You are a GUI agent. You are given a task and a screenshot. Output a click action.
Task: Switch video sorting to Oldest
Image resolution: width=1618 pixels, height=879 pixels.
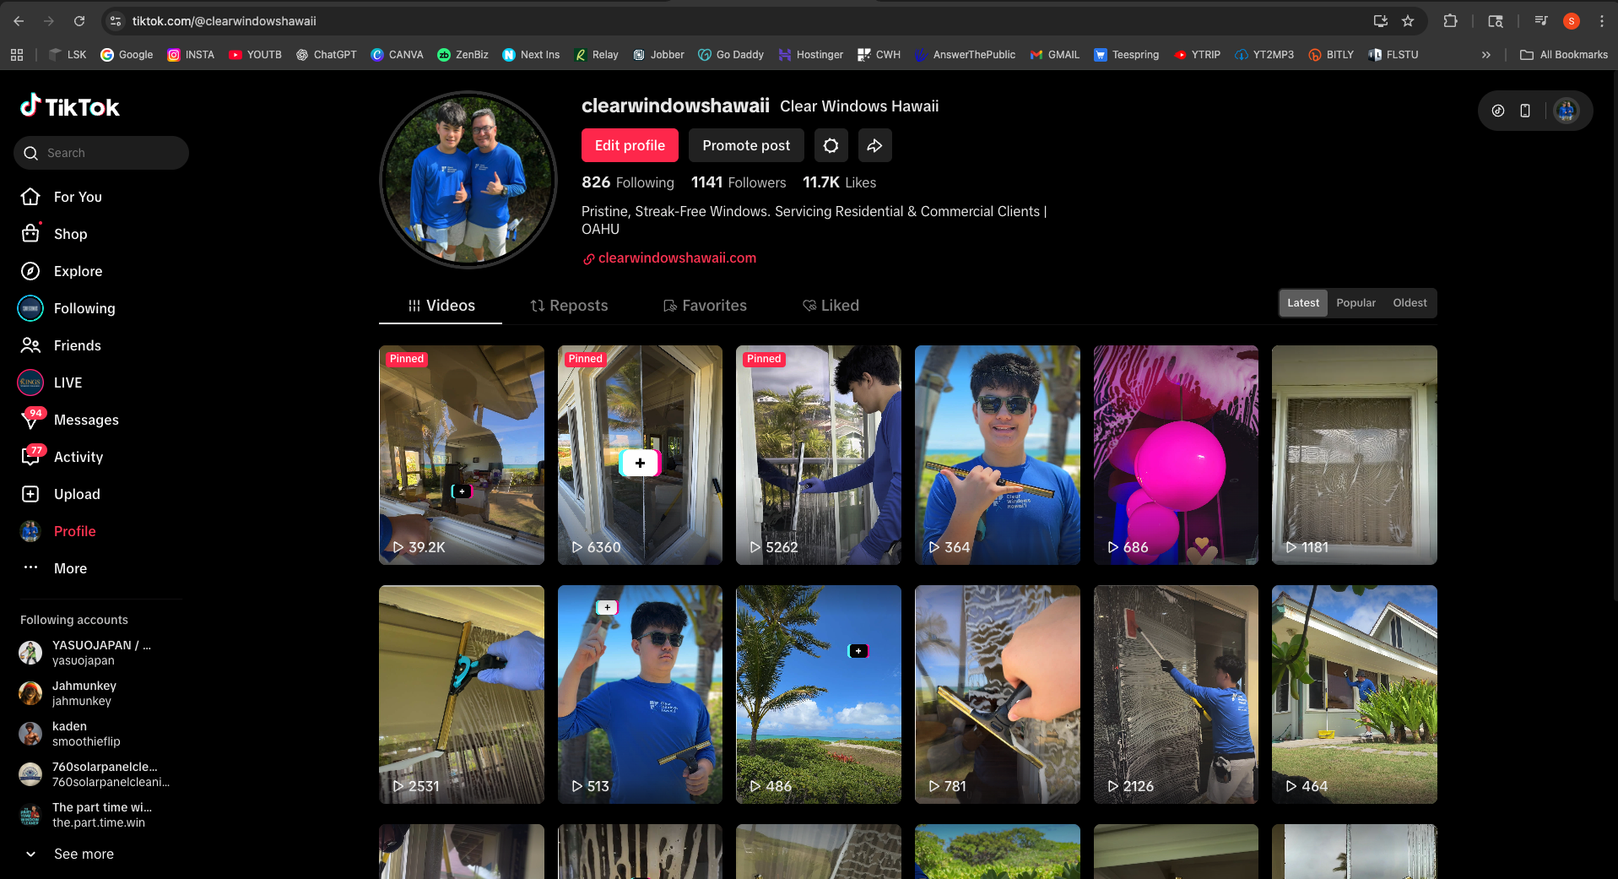[x=1410, y=302]
